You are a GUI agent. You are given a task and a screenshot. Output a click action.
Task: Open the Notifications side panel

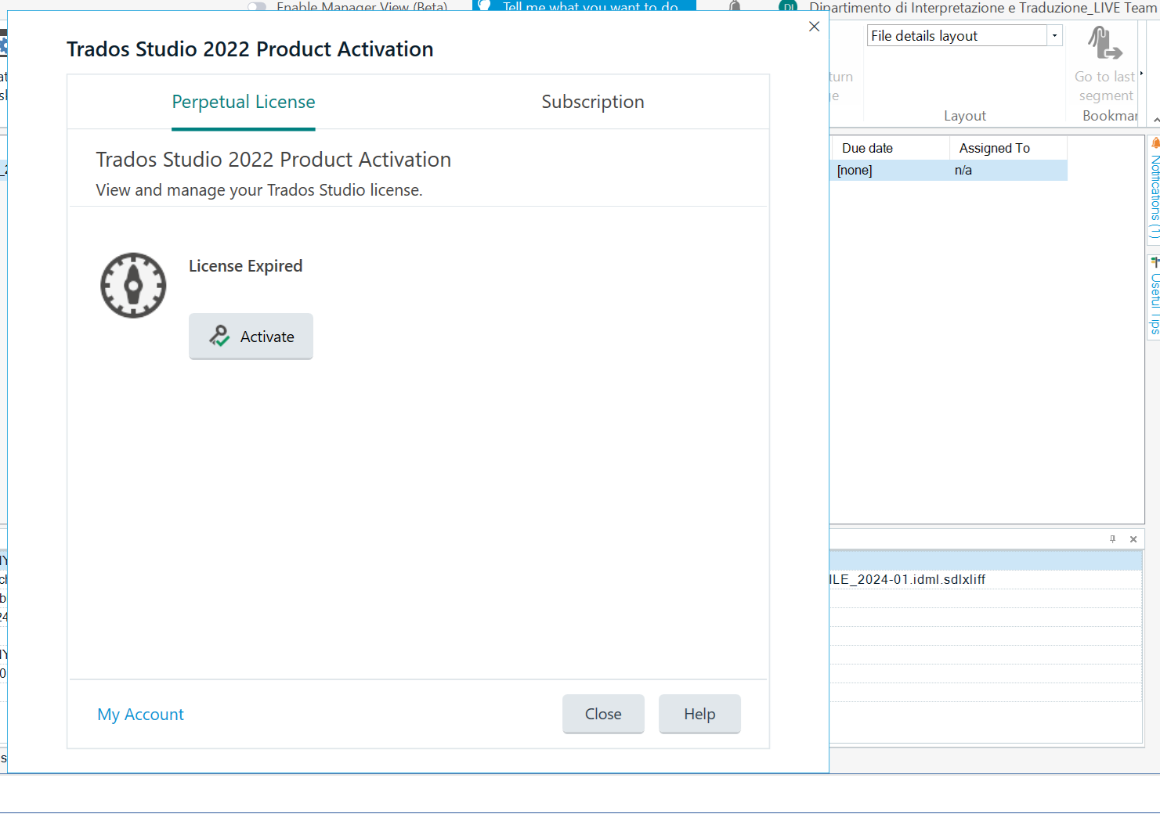1154,192
